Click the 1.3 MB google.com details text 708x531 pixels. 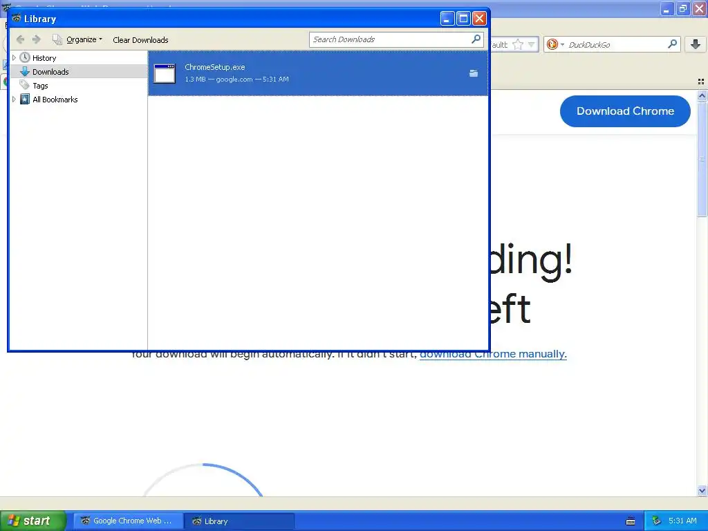[236, 79]
